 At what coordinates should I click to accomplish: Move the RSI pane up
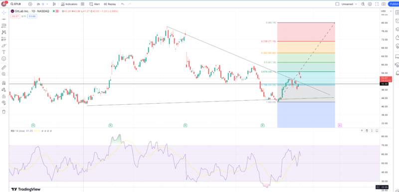362,131
